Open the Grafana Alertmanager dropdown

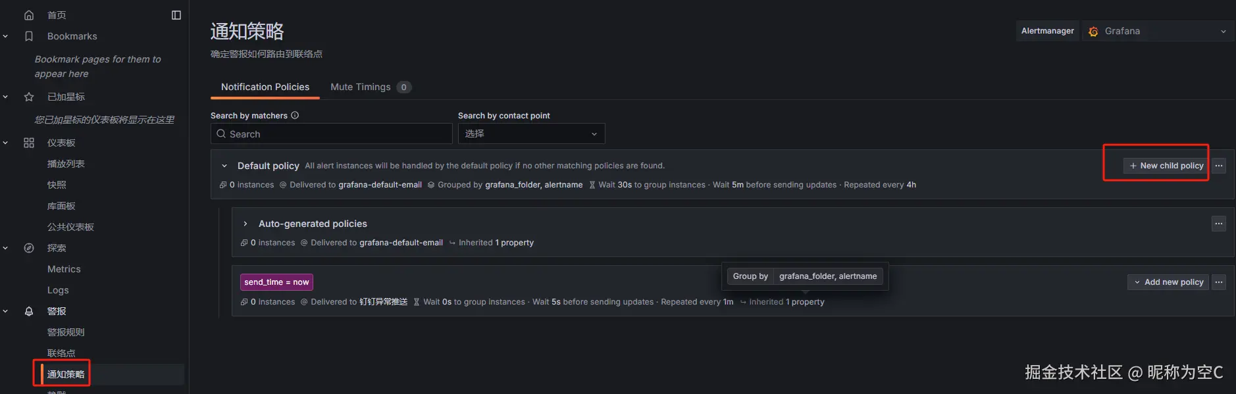click(x=1158, y=31)
